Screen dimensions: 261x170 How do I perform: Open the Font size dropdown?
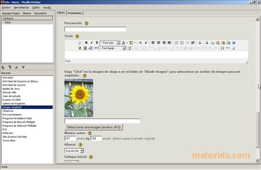[110, 43]
